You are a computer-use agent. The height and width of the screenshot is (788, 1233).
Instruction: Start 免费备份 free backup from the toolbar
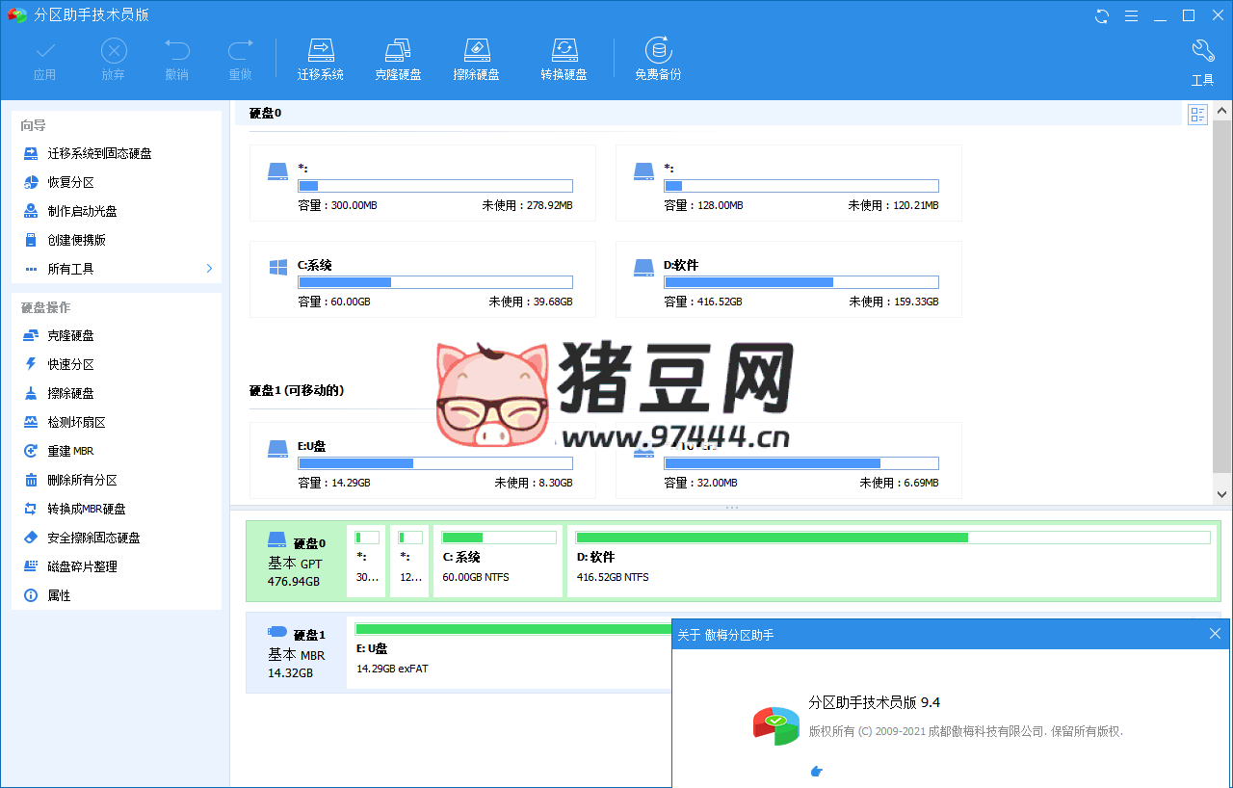(x=658, y=58)
